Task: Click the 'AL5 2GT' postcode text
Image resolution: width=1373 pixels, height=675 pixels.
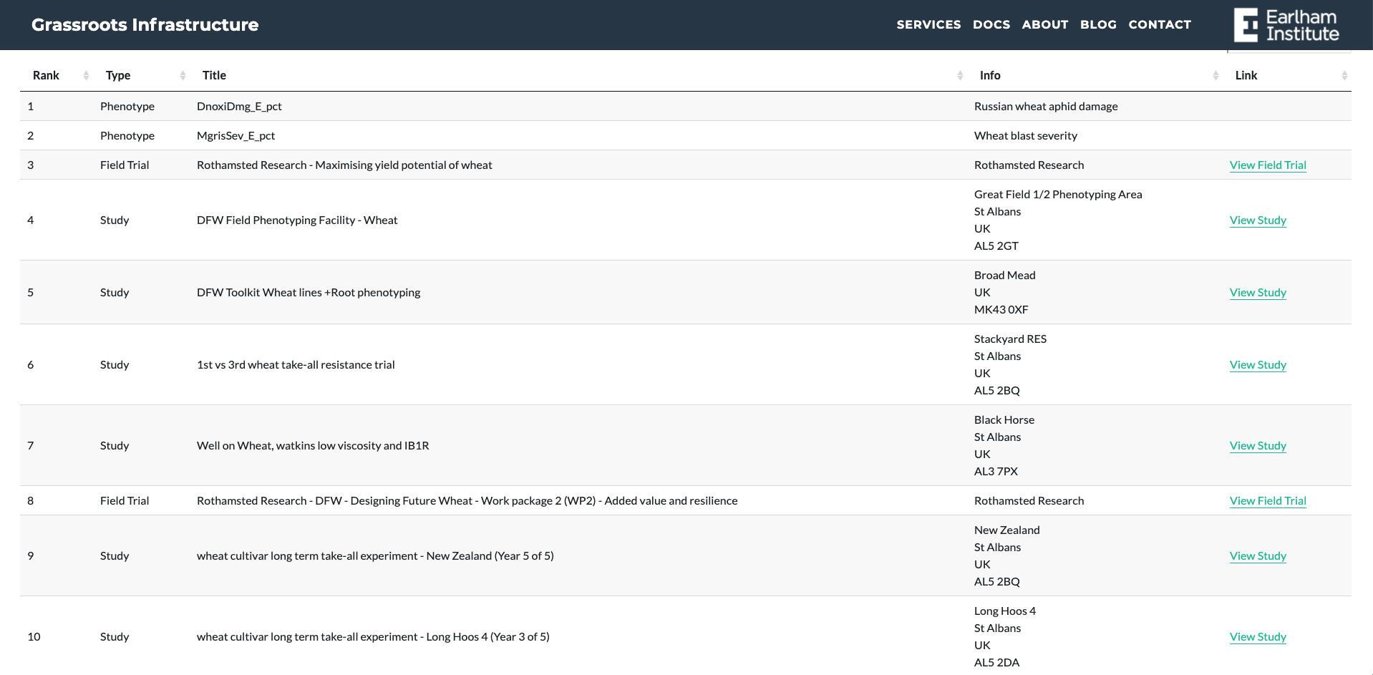Action: [996, 246]
